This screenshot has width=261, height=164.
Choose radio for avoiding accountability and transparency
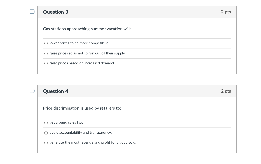(x=46, y=133)
